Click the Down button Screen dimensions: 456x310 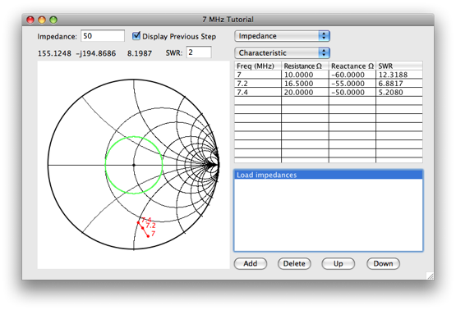pyautogui.click(x=383, y=263)
